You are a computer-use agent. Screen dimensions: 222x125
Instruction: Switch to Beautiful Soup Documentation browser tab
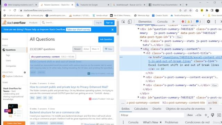pyautogui.click(x=165, y=5)
